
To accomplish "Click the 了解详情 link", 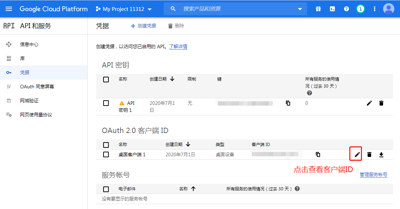I will coord(178,46).
